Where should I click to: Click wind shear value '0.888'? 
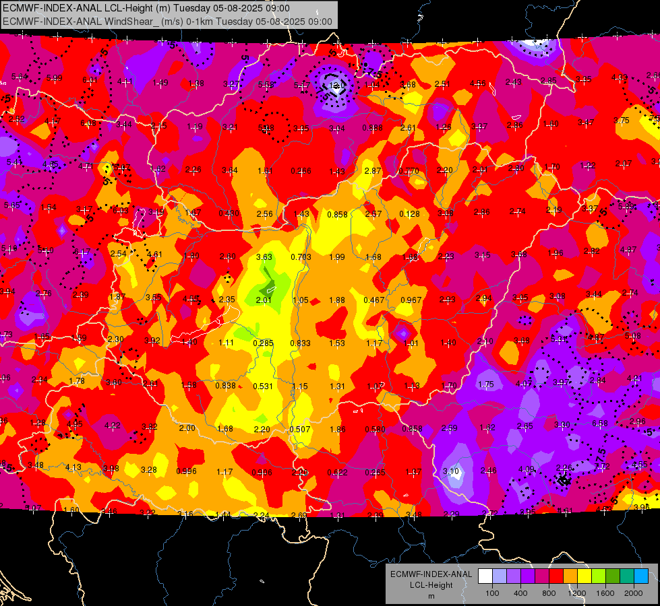coord(373,127)
